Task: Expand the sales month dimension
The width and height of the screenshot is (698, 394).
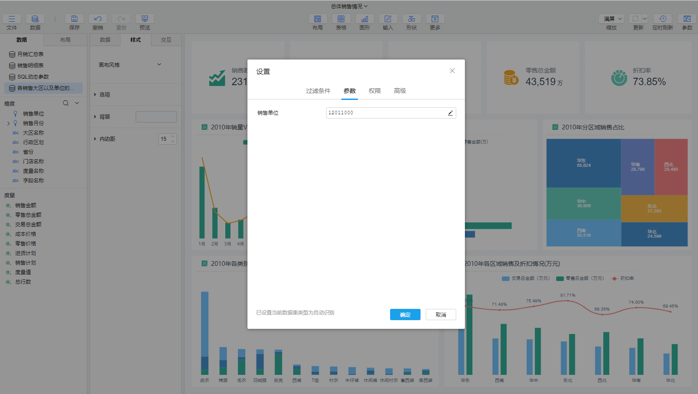Action: pyautogui.click(x=8, y=123)
